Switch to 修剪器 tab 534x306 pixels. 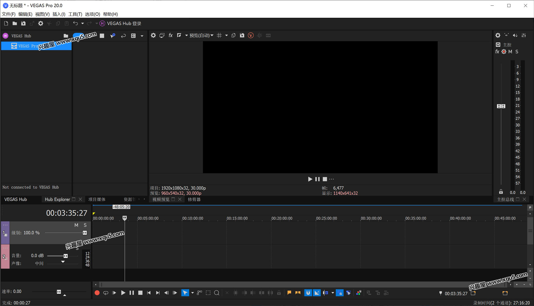(194, 199)
